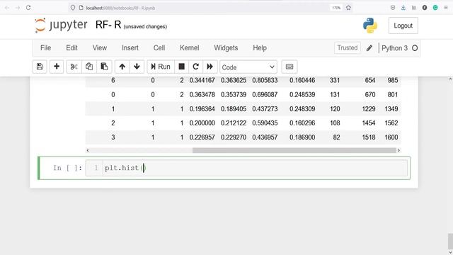Move selected cell down arrow
Viewport: 453px width, 255px height.
pyautogui.click(x=137, y=67)
